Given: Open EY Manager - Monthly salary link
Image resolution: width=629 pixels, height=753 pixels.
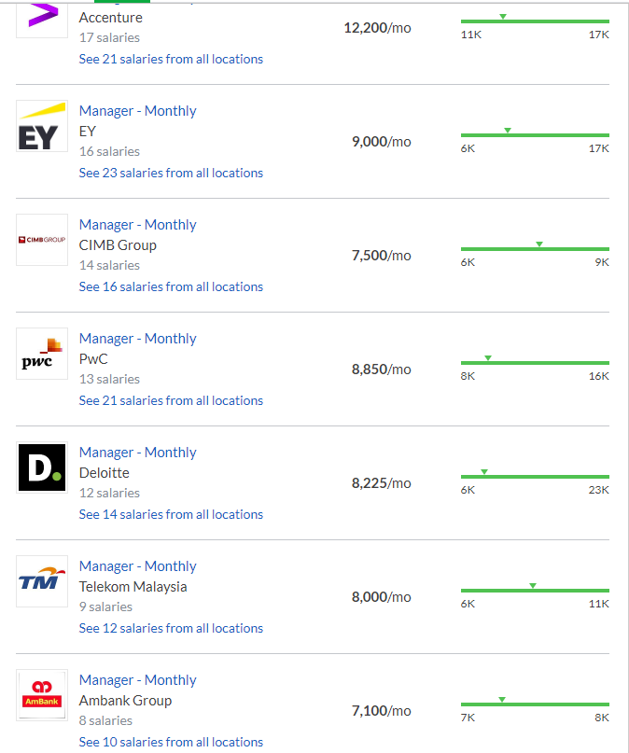Looking at the screenshot, I should tap(138, 111).
